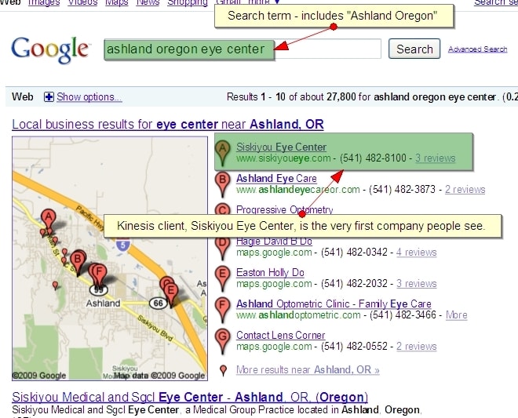Image resolution: width=518 pixels, height=418 pixels.
Task: Click marker D icon beside Hagie David B Do
Action: pos(223,249)
